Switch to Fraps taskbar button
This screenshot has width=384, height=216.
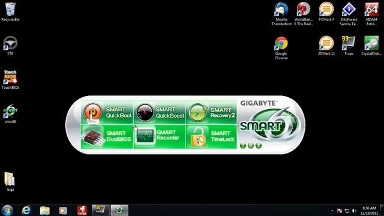(101, 211)
